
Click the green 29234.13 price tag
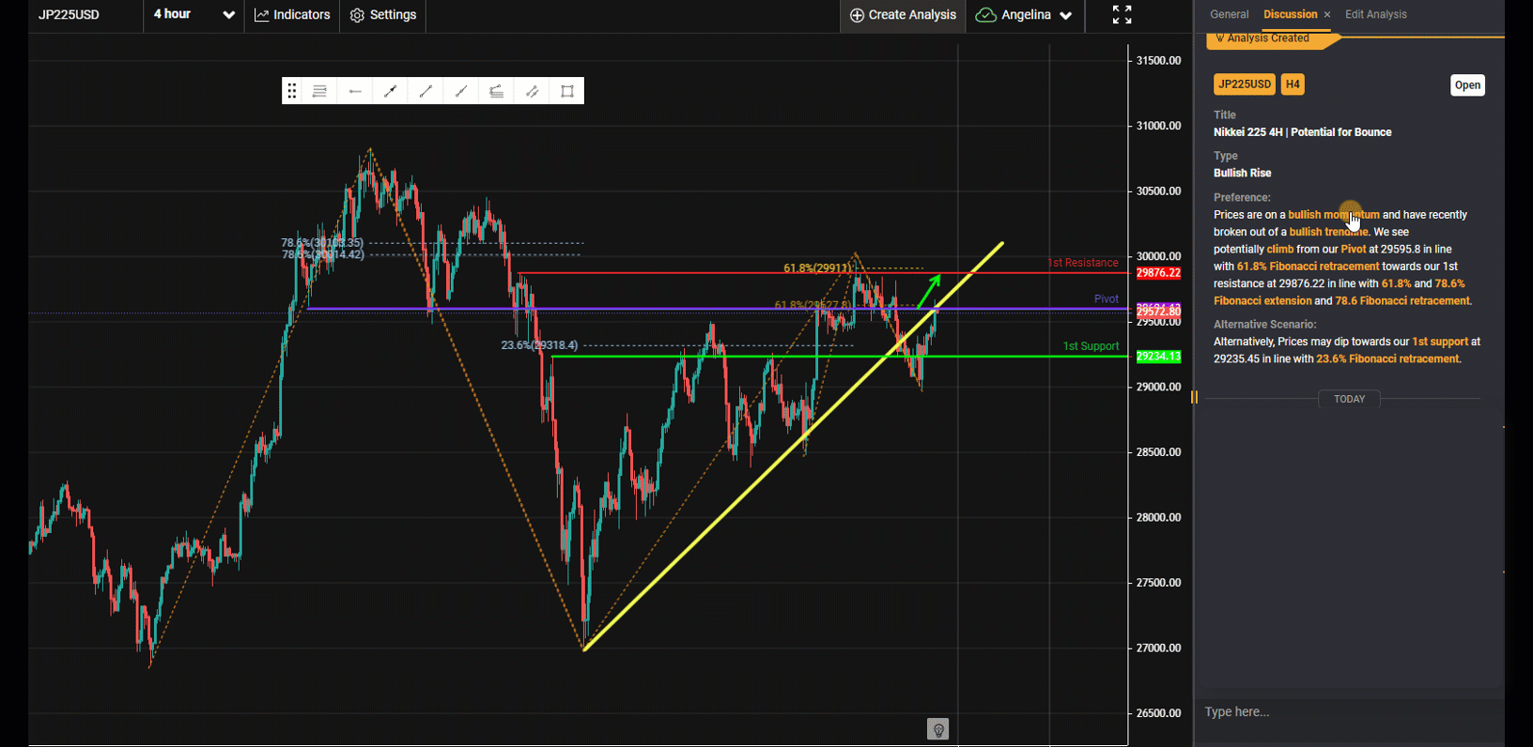[1158, 357]
